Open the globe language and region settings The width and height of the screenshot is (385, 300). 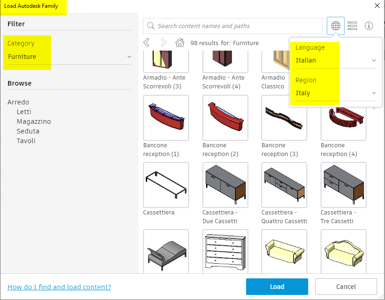(x=335, y=26)
